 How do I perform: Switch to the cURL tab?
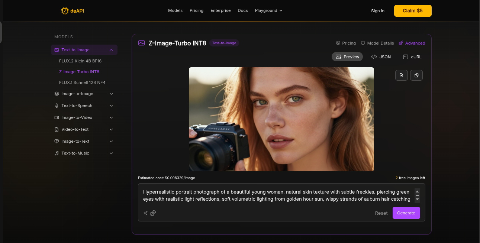click(412, 57)
